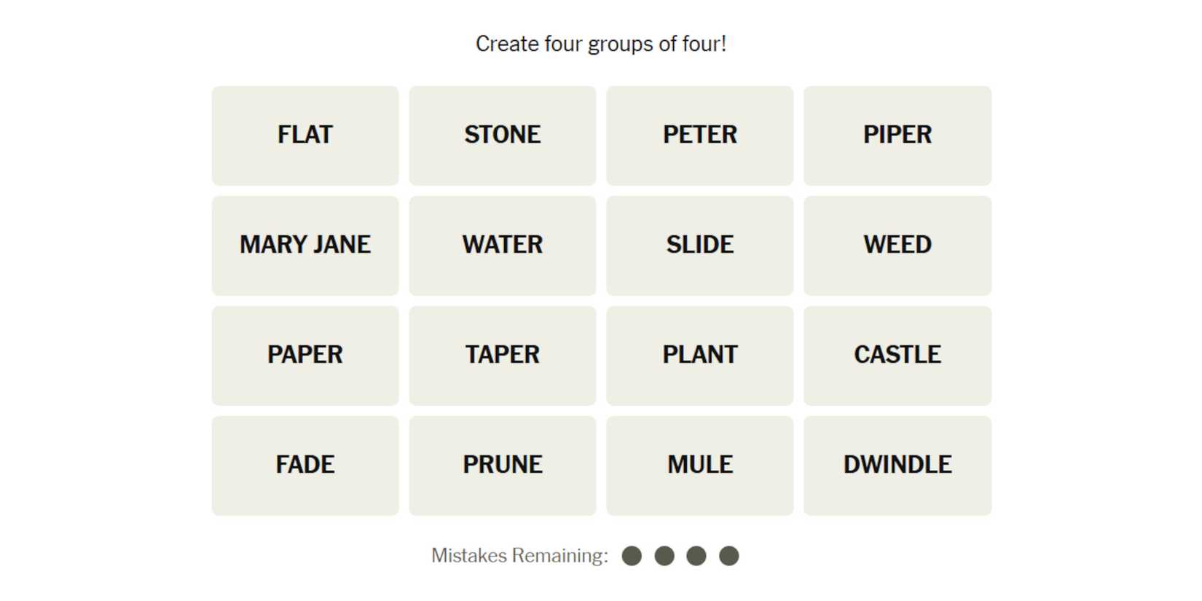1202x601 pixels.
Task: Choose the SLIDE tile
Action: [x=700, y=245]
